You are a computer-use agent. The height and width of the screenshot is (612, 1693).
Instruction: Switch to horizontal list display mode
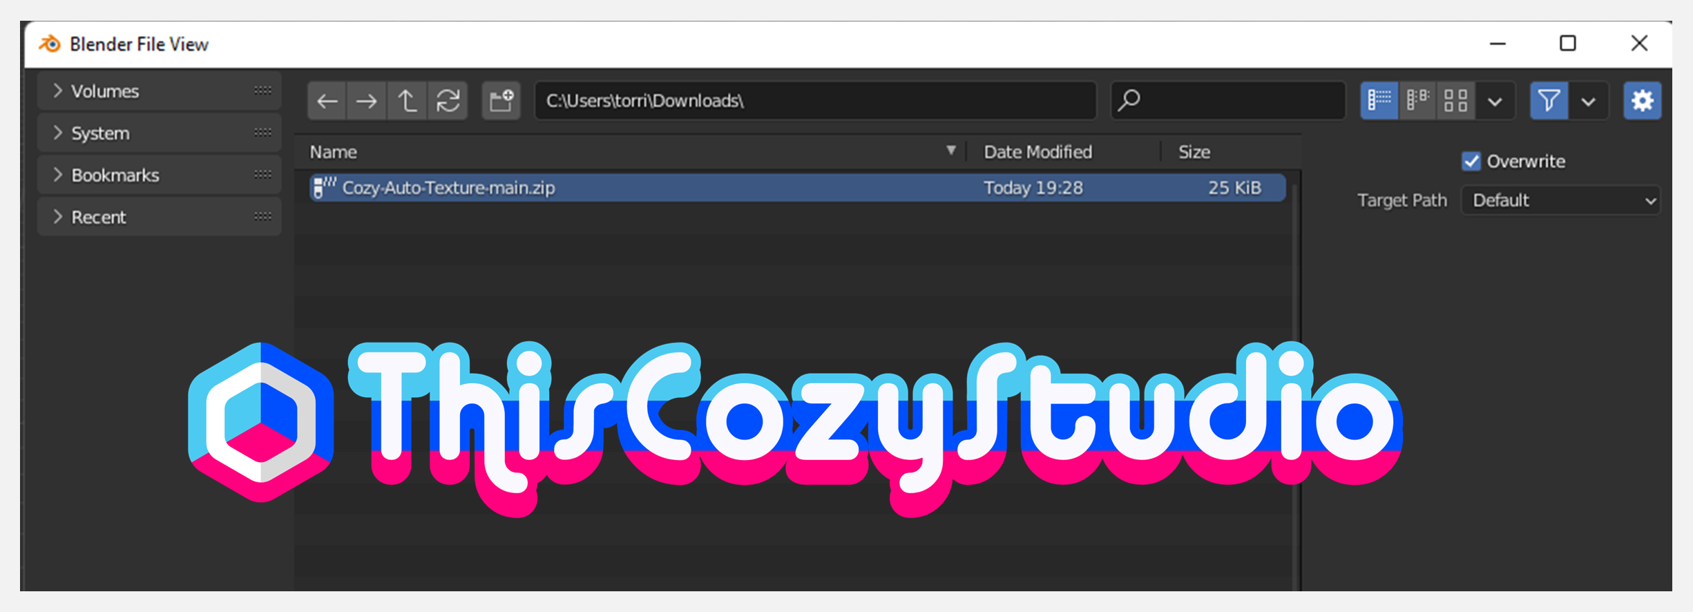[1417, 101]
